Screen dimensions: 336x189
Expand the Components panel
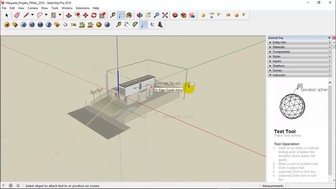[x=300, y=51]
